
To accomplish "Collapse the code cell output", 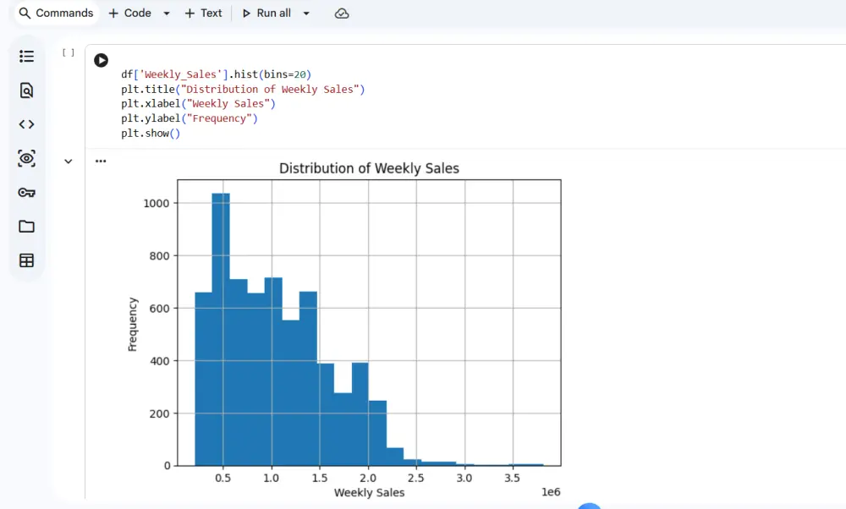I will 68,161.
